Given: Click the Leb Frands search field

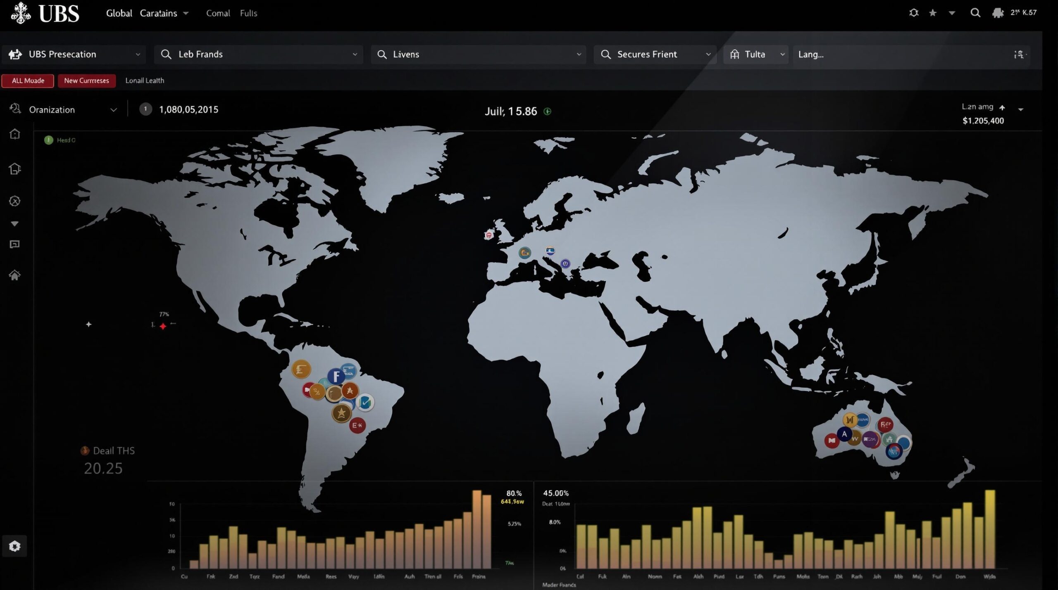Looking at the screenshot, I should 258,54.
